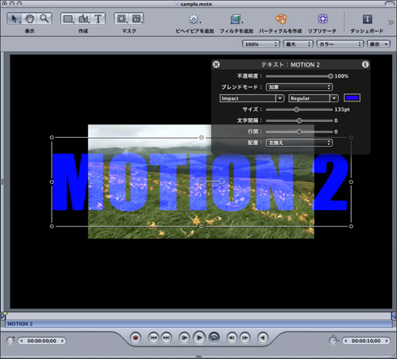Click the top-center text bounding handle
This screenshot has width=397, height=359.
coord(202,137)
